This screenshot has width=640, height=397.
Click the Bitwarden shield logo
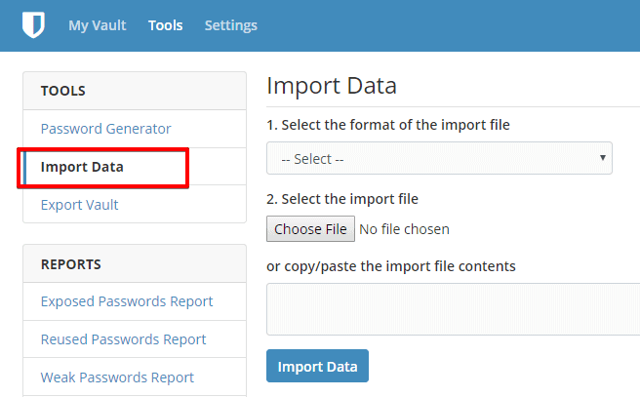pyautogui.click(x=33, y=25)
